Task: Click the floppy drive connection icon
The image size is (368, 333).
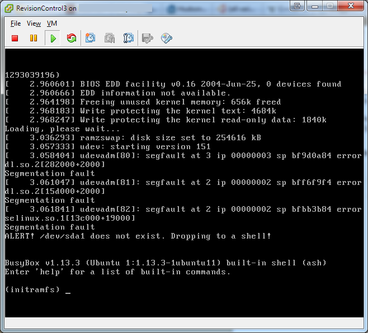Action: click(x=148, y=38)
